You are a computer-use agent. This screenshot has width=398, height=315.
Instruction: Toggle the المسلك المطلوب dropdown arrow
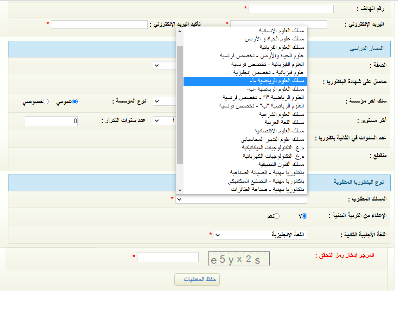pos(179,199)
